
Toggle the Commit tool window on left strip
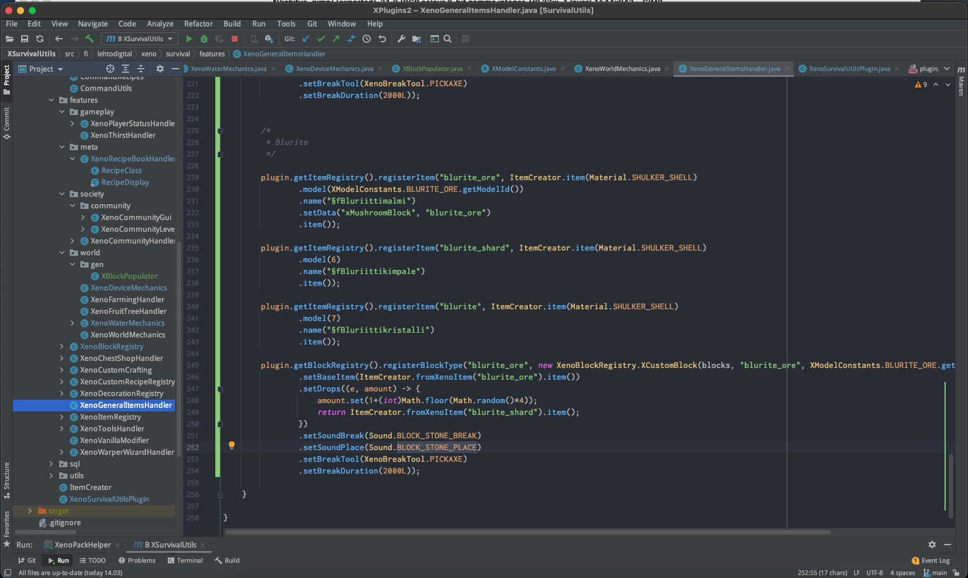(x=6, y=122)
